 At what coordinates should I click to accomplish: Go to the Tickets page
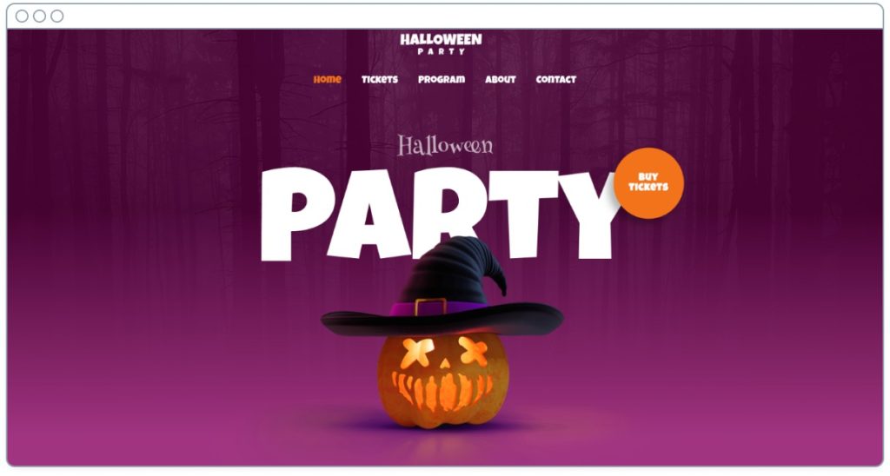(x=379, y=79)
